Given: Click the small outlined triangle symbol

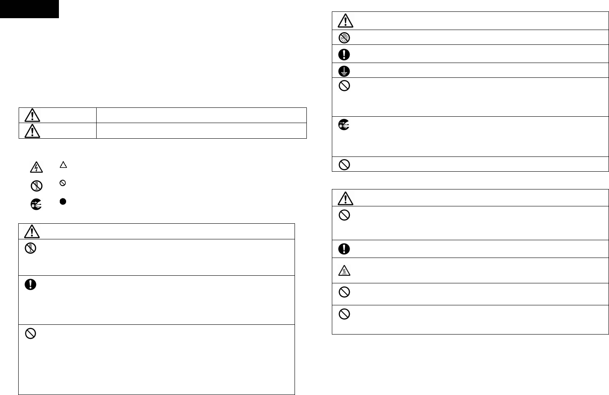Looking at the screenshot, I should [x=63, y=165].
